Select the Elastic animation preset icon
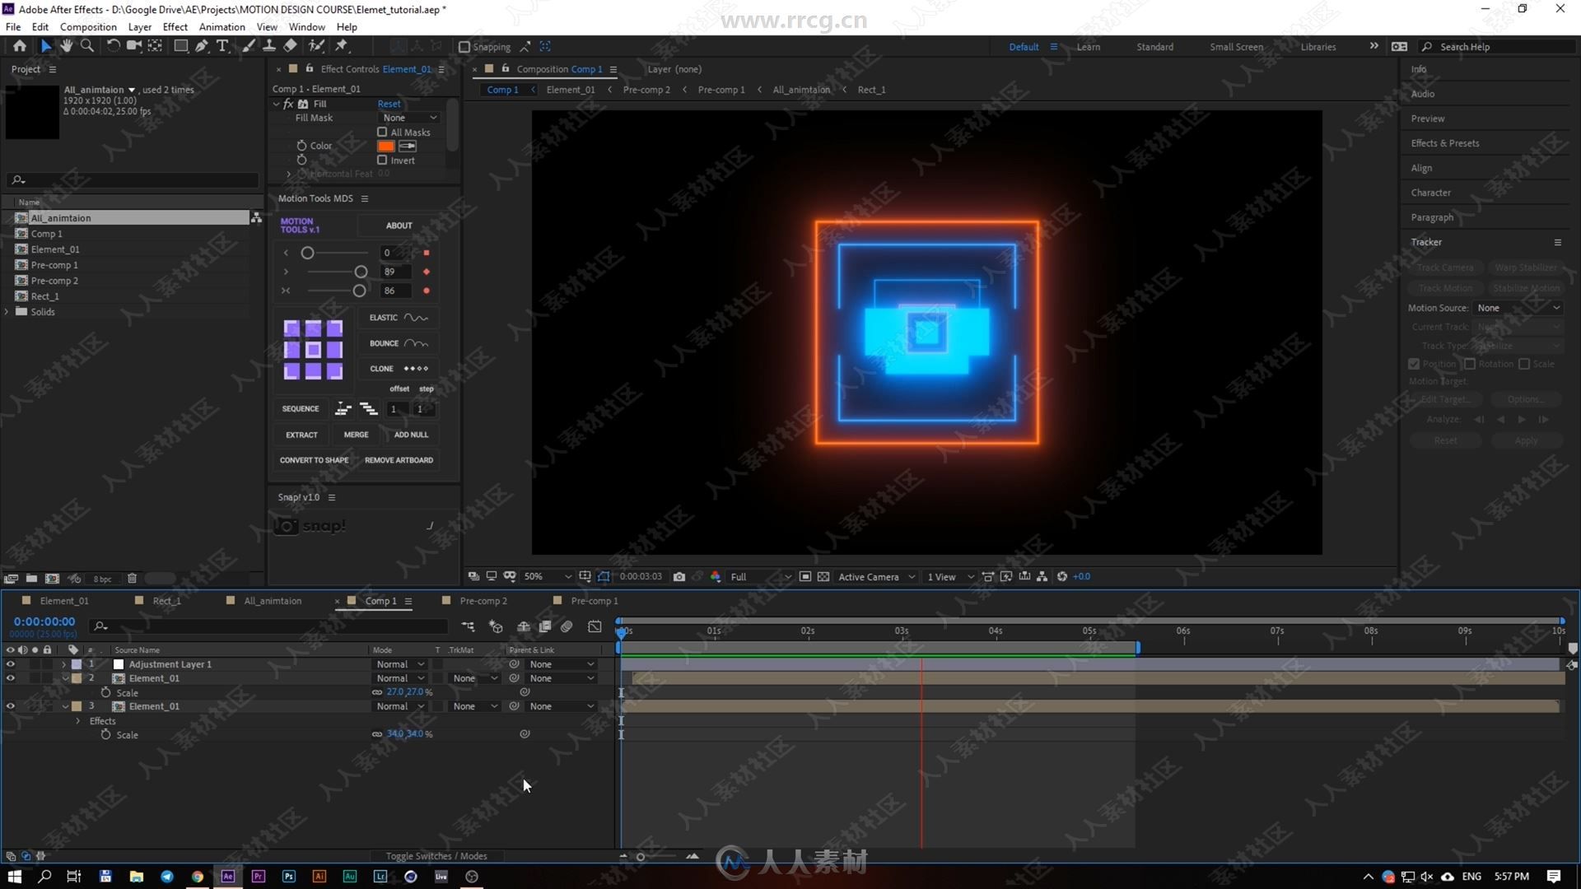The height and width of the screenshot is (889, 1581). (416, 317)
